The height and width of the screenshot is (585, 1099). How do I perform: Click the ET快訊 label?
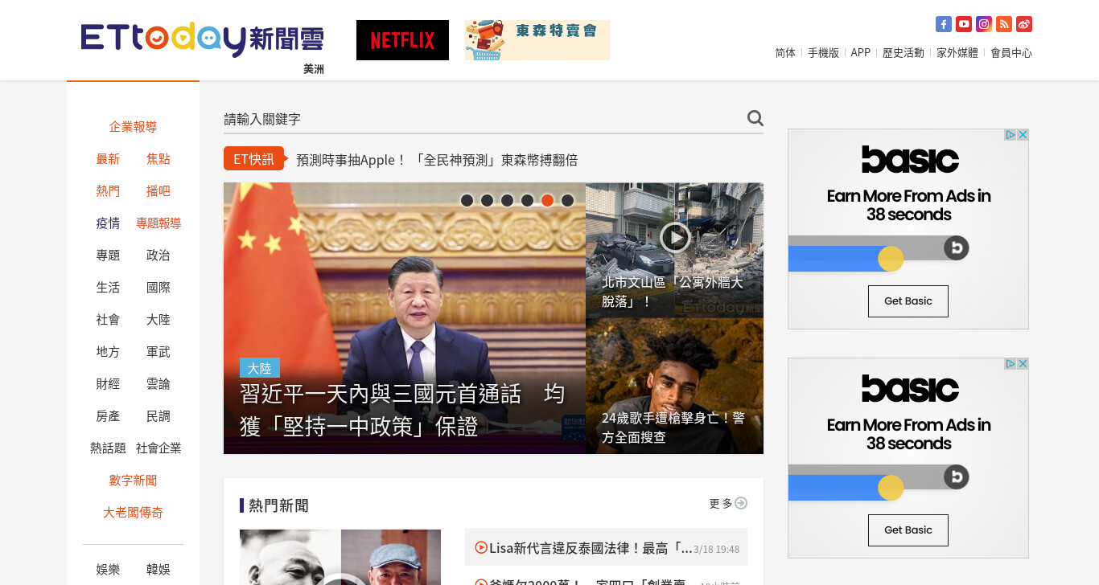tap(253, 159)
